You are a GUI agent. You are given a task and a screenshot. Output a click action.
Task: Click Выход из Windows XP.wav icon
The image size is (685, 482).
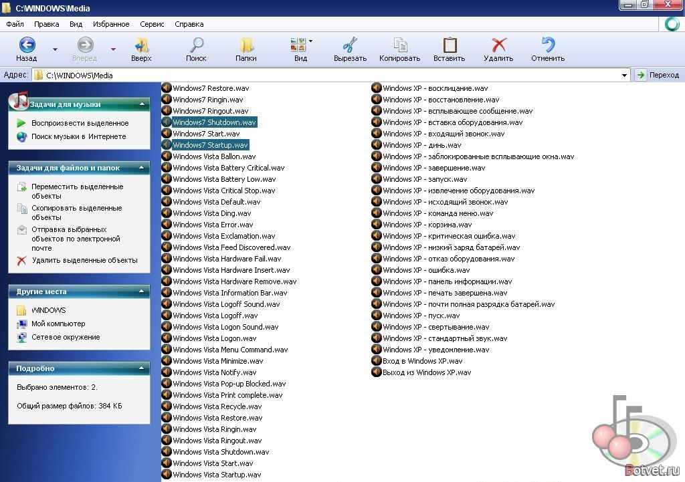pos(377,372)
